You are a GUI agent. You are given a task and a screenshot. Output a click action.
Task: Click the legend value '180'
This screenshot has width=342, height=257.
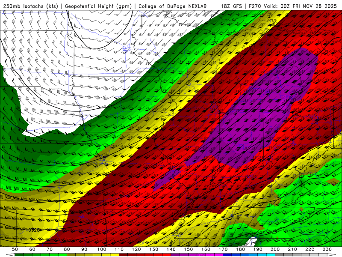[241, 249]
